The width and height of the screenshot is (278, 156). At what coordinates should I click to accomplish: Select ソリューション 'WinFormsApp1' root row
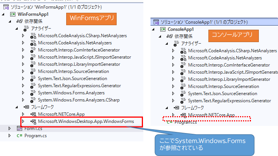pyautogui.click(x=71, y=7)
